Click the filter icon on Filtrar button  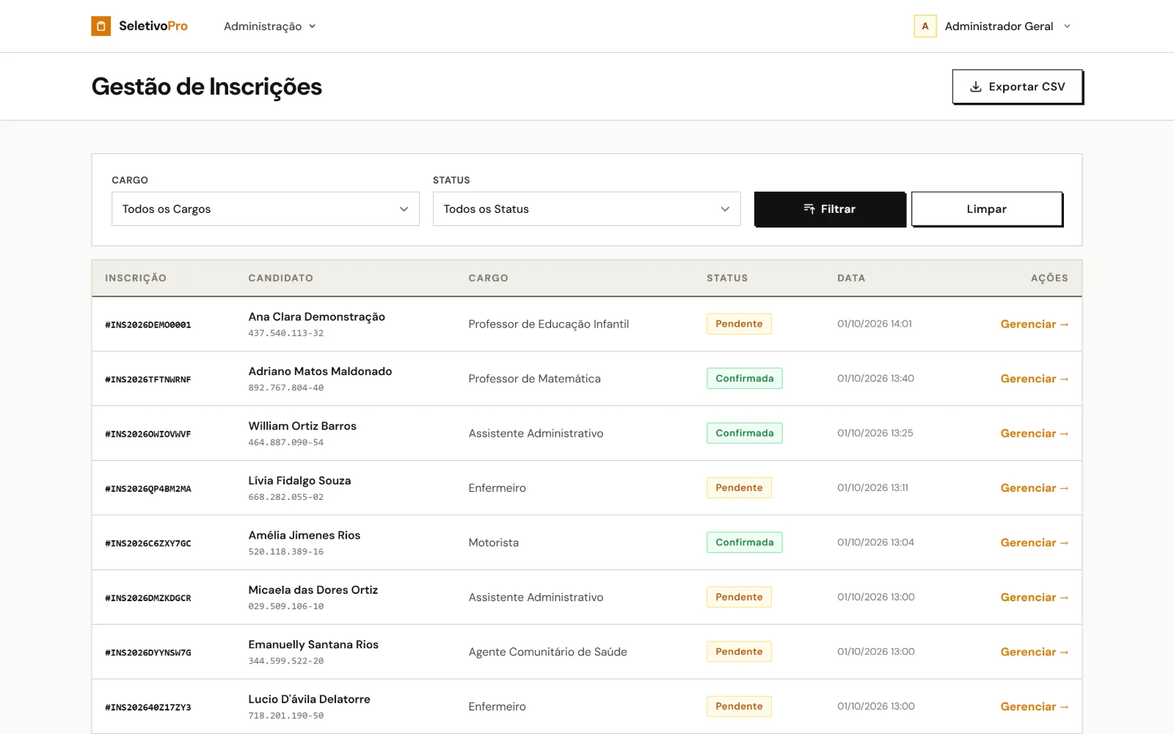pos(809,209)
